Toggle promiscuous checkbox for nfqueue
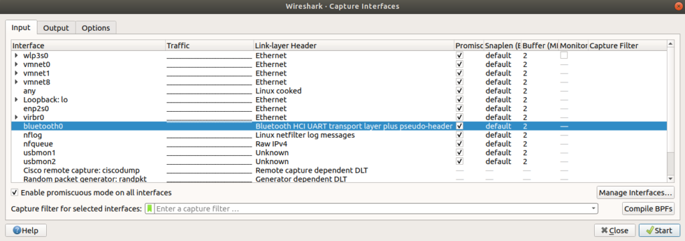Viewport: 685px width, 241px height. click(460, 143)
